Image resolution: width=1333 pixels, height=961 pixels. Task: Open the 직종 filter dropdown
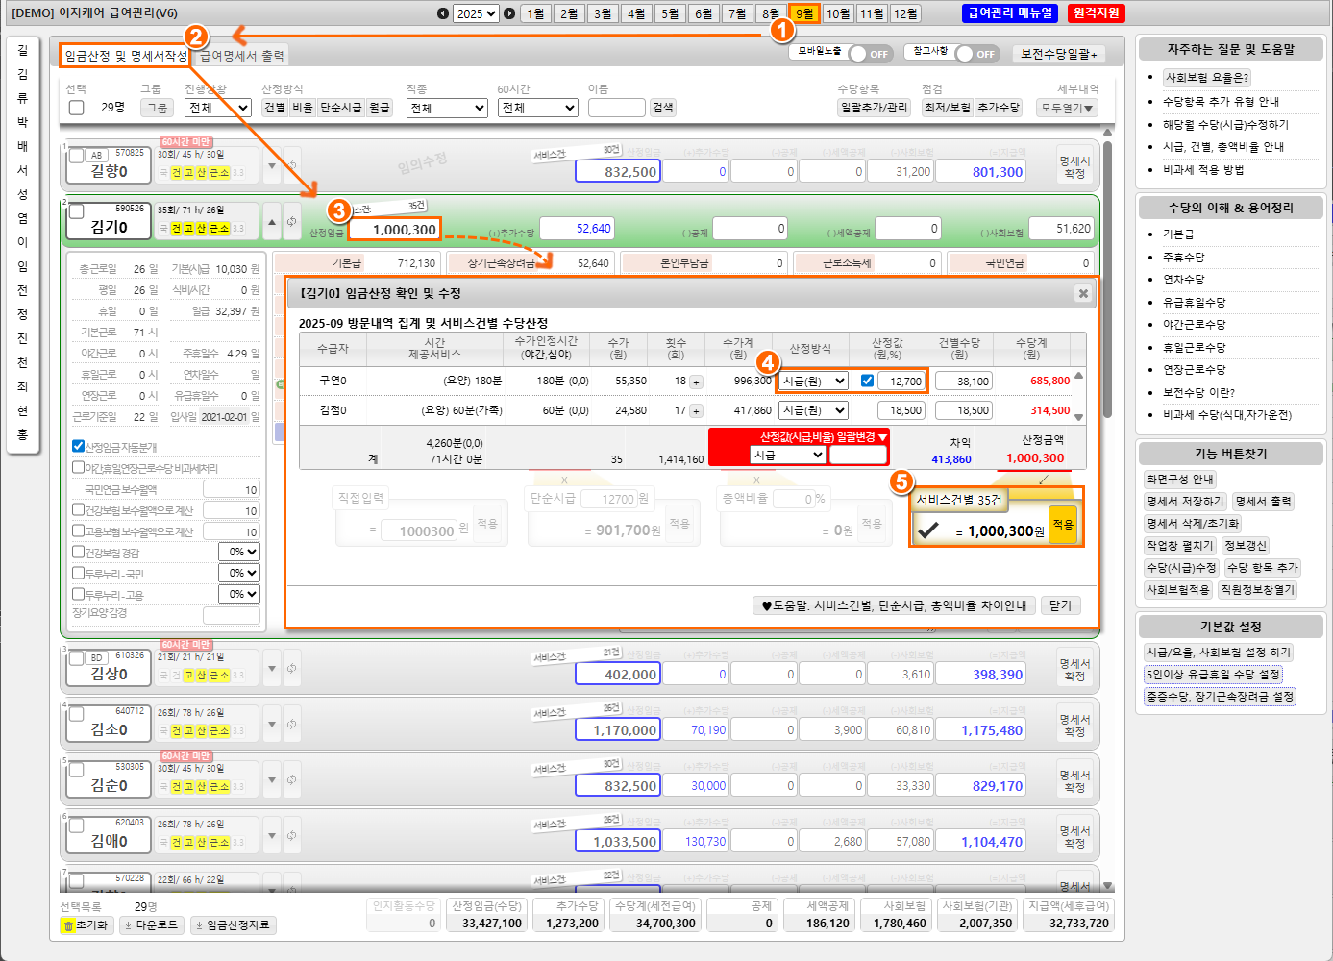point(447,108)
